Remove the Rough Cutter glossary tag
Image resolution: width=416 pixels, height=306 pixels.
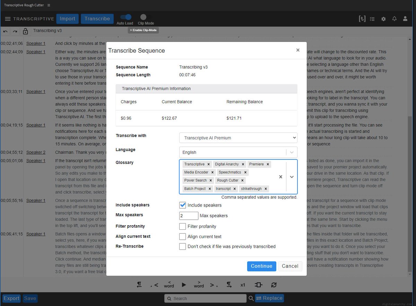tap(243, 180)
